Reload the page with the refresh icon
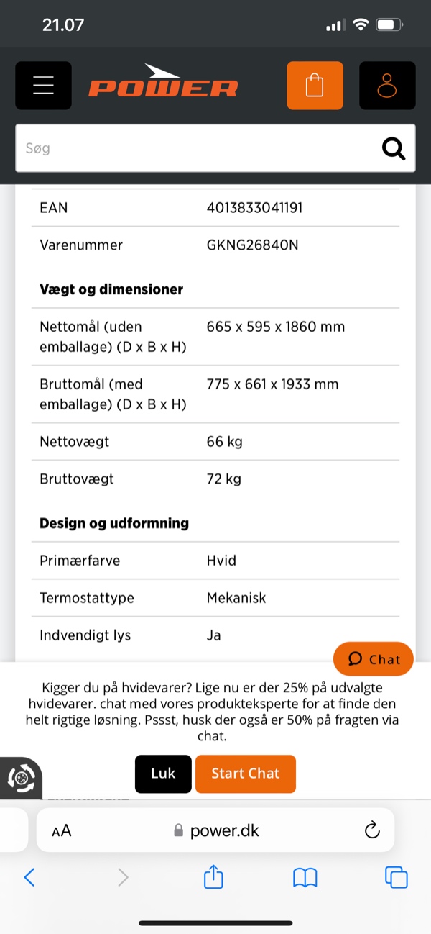 tap(371, 830)
